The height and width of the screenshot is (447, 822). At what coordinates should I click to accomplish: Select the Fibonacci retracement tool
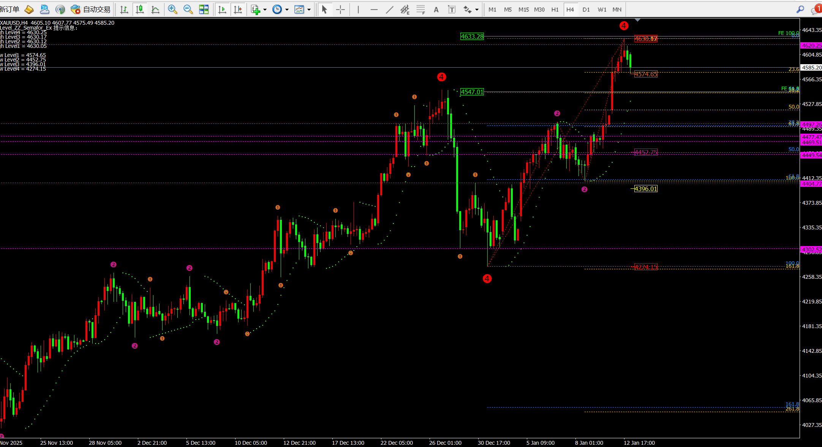click(x=420, y=9)
